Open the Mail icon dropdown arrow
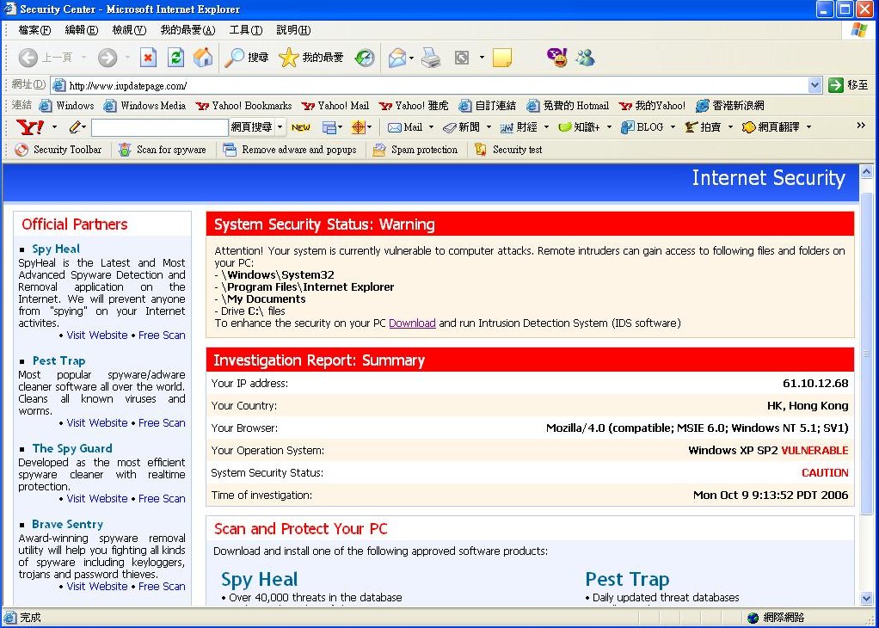Viewport: 879px width, 628px height. tap(411, 57)
